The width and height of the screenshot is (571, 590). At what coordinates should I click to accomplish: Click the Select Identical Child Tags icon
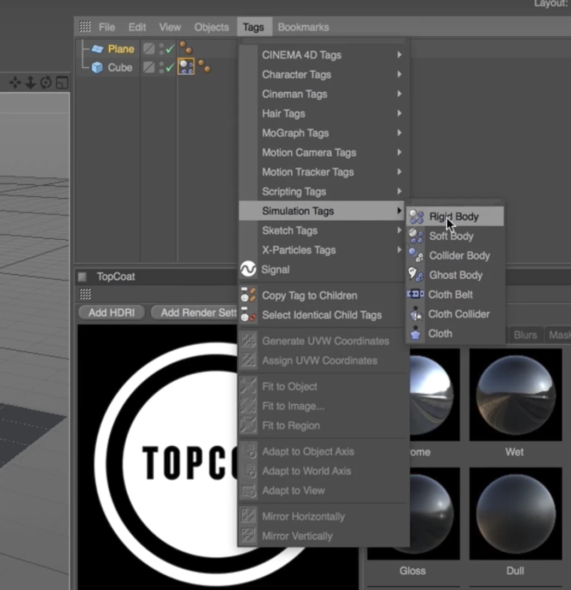[x=249, y=315]
